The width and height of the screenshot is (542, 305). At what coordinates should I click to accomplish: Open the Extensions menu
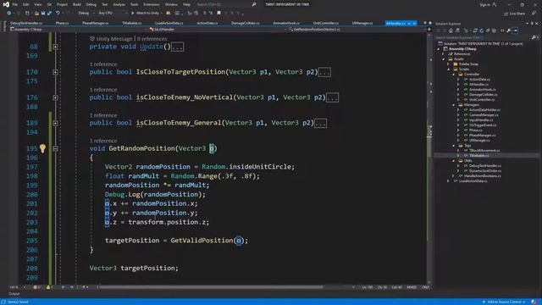tap(152, 4)
